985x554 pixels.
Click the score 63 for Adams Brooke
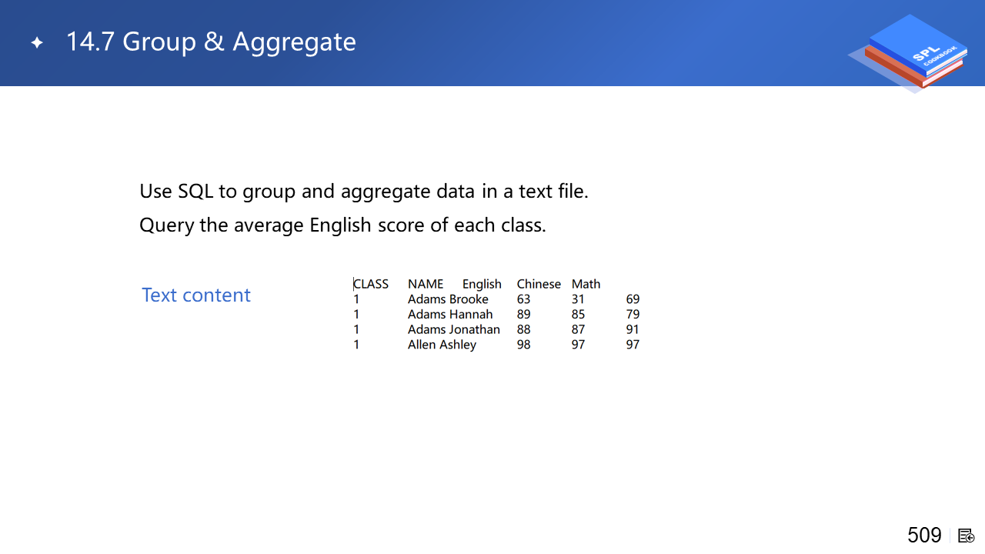(524, 299)
